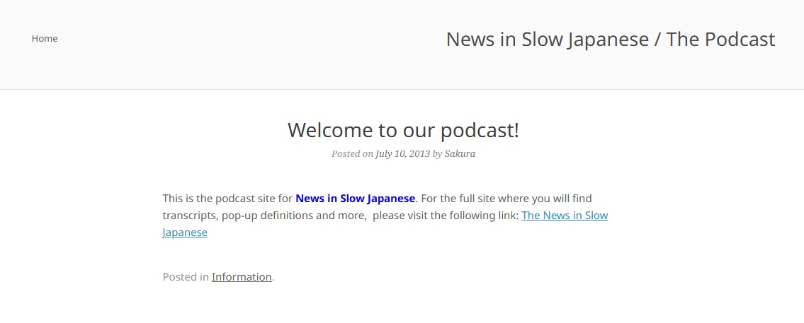Open the author Sakura's page
Image resolution: width=804 pixels, height=323 pixels.
tap(460, 153)
